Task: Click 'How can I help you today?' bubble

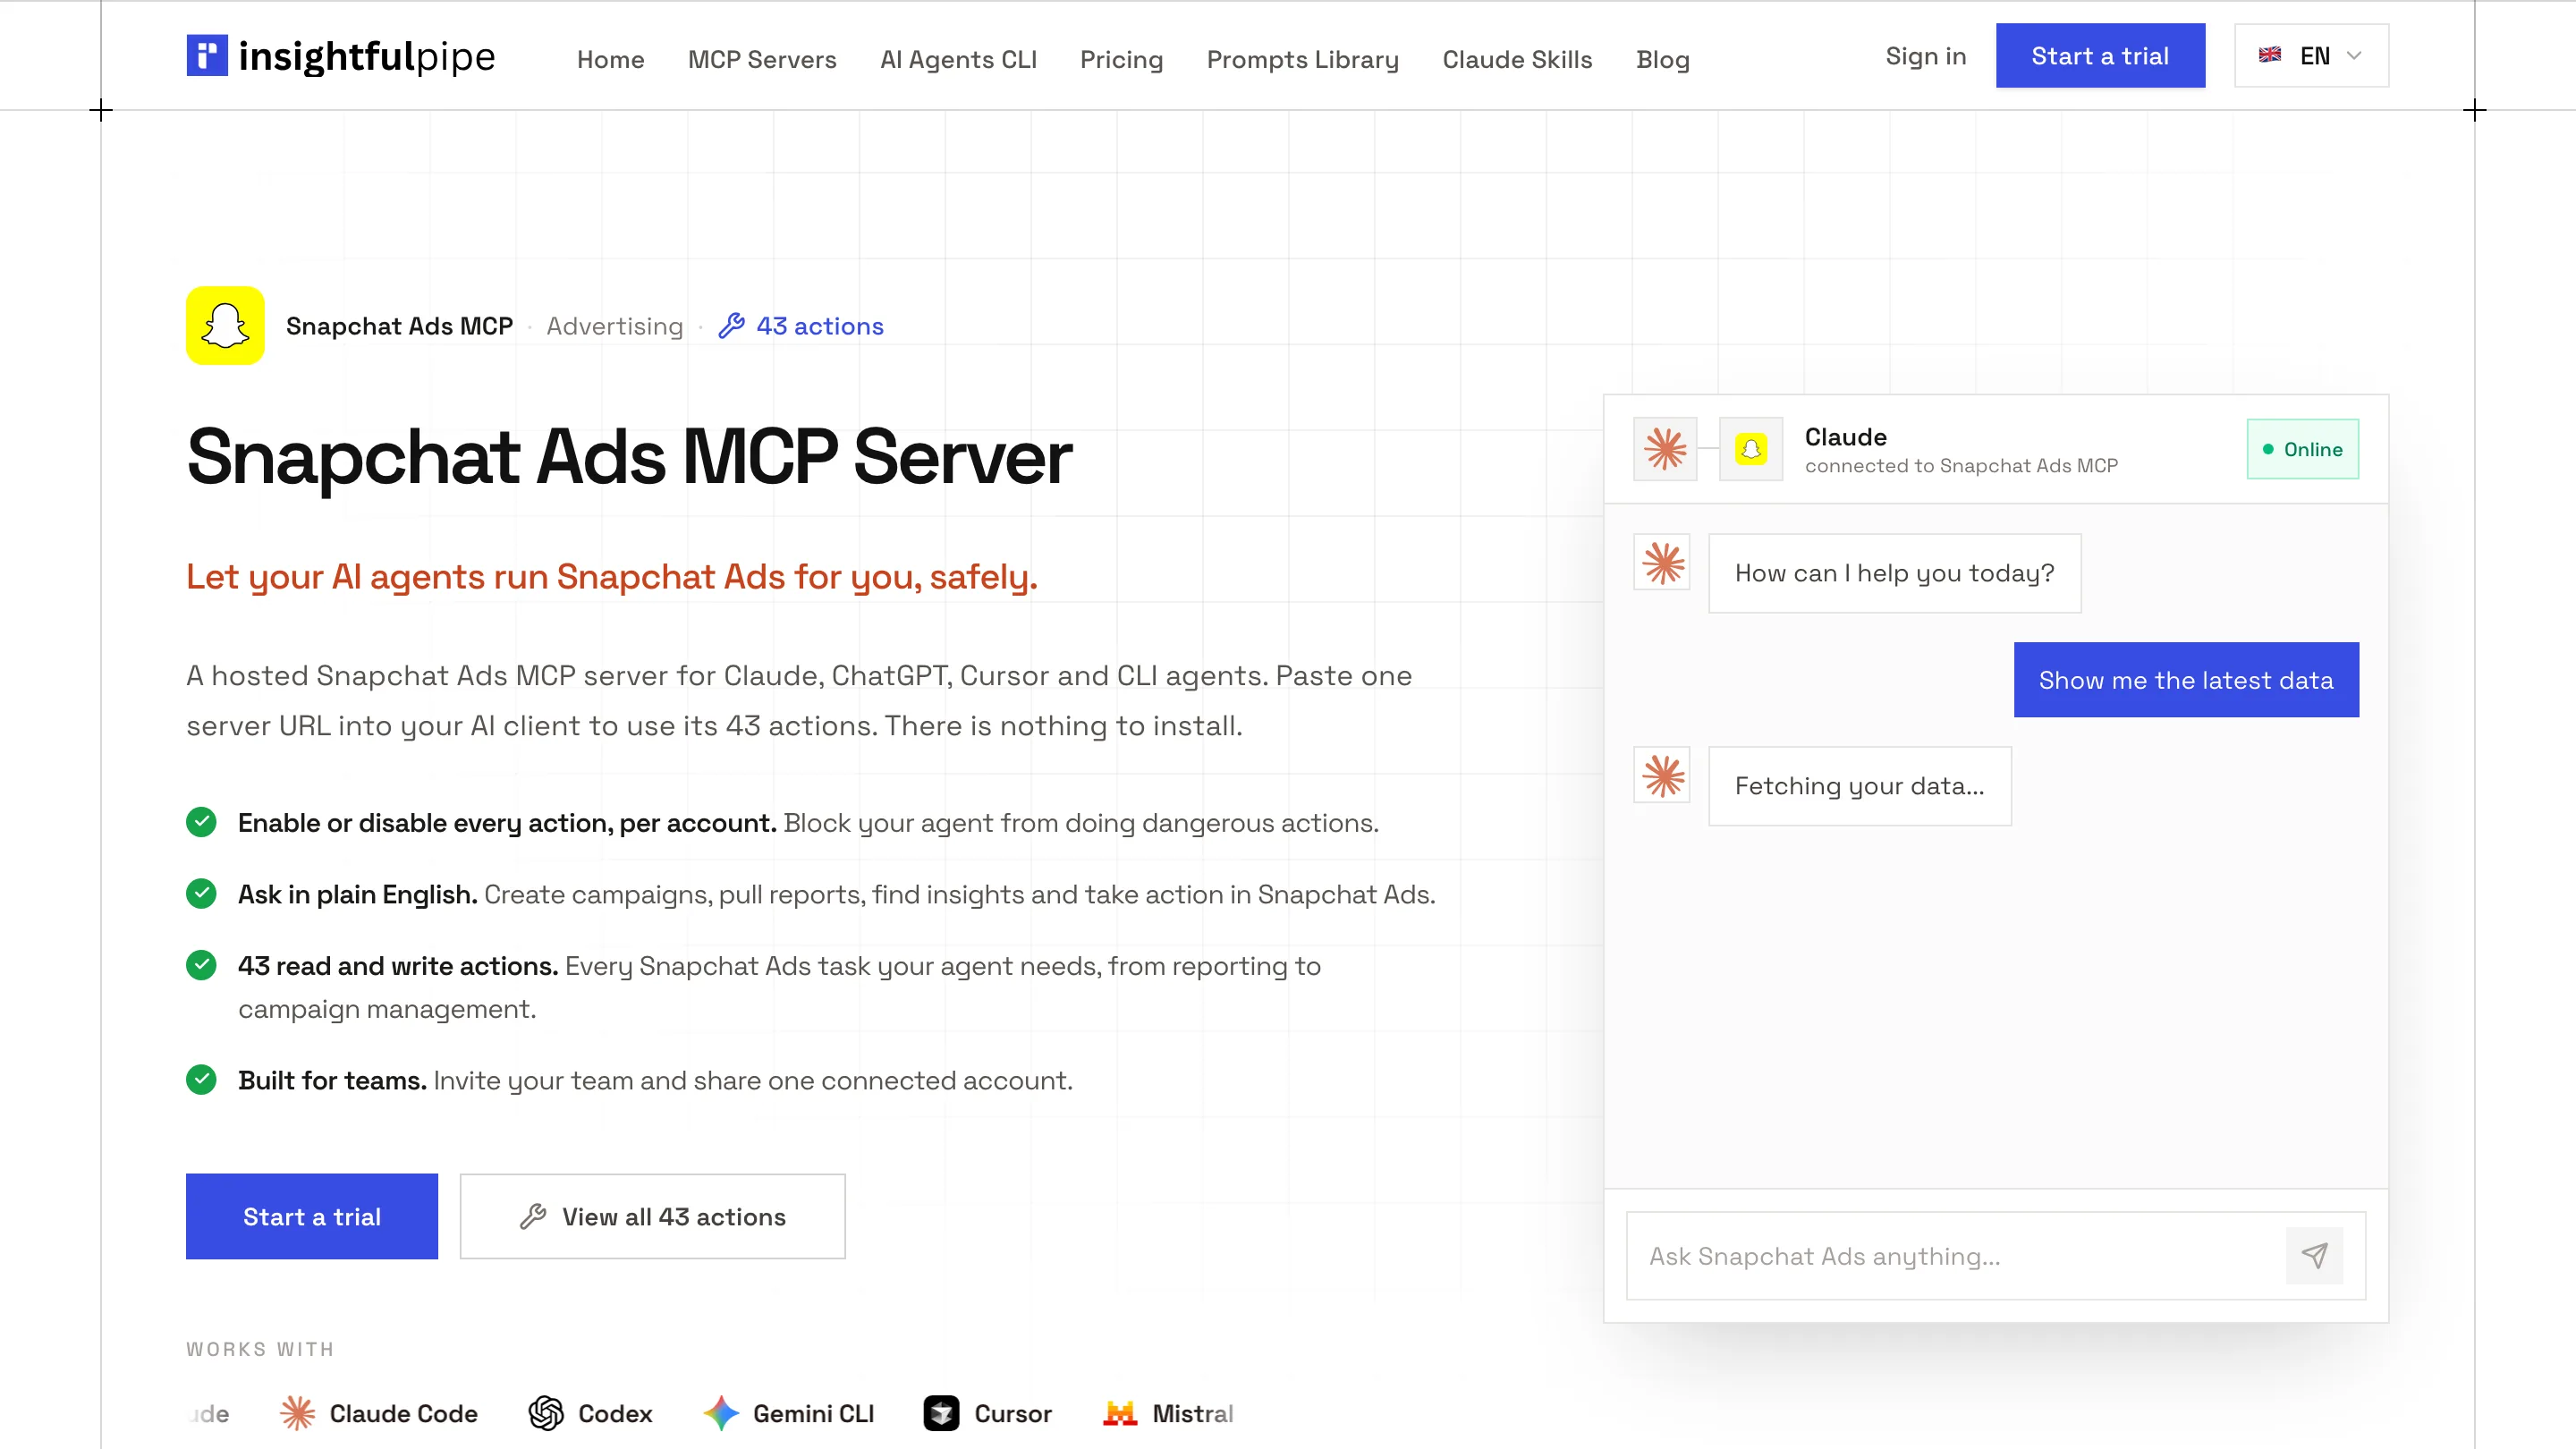Action: (1894, 573)
